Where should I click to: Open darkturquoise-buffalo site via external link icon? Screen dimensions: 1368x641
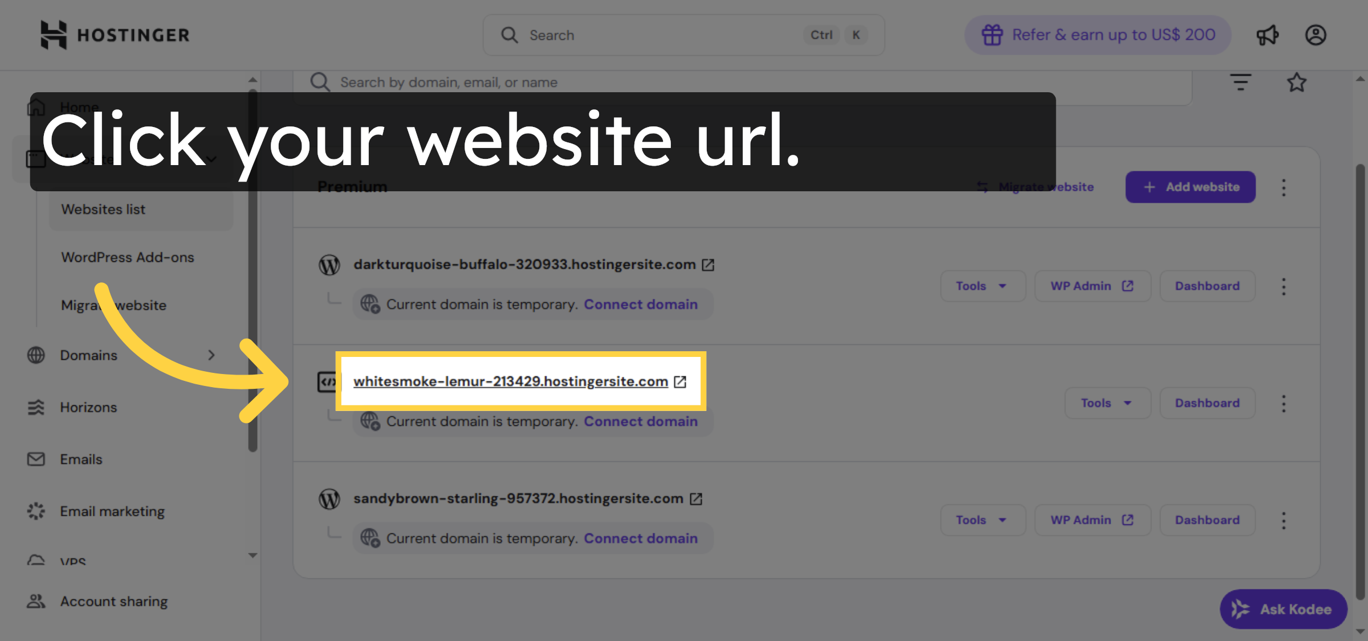pyautogui.click(x=709, y=265)
